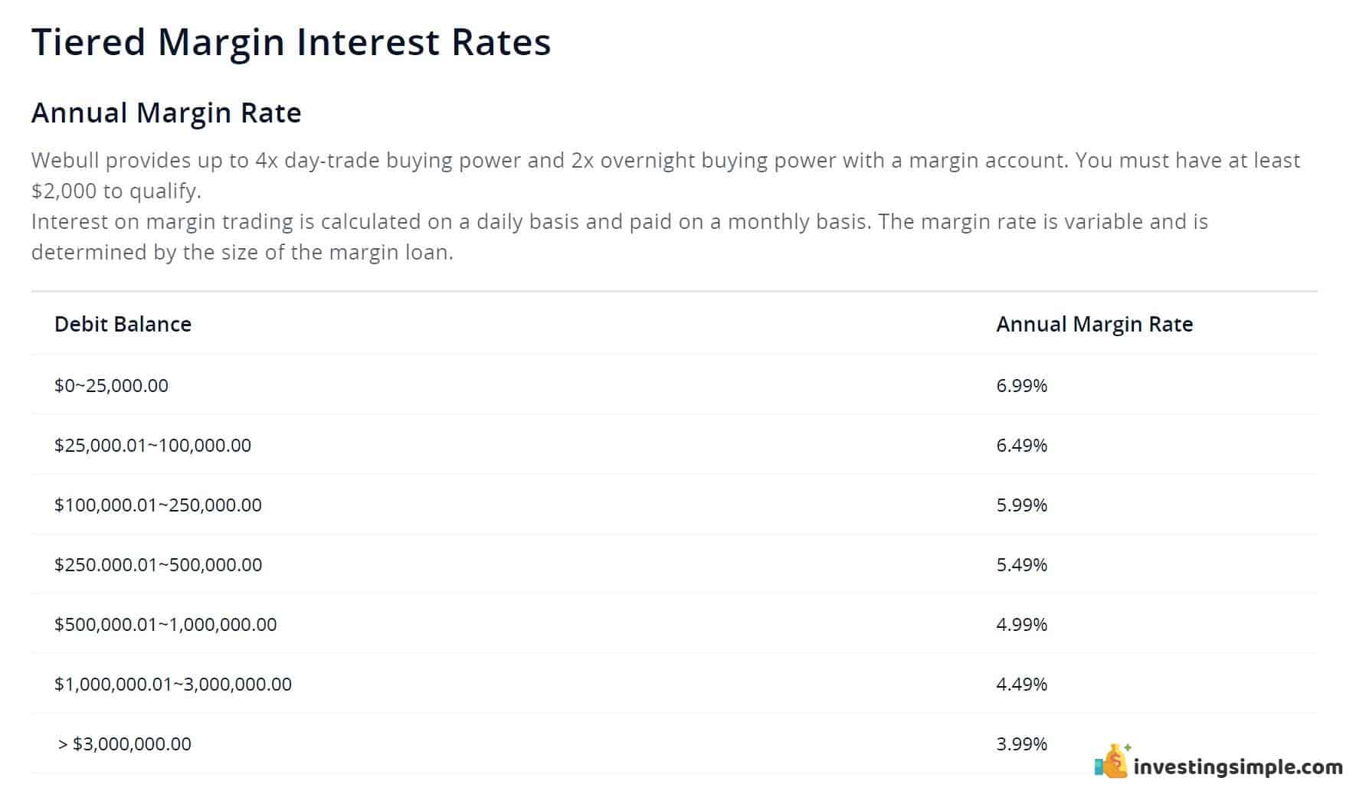The width and height of the screenshot is (1356, 791).
Task: Select the $250.000.01~500,000.00 balance row
Action: pyautogui.click(x=674, y=564)
